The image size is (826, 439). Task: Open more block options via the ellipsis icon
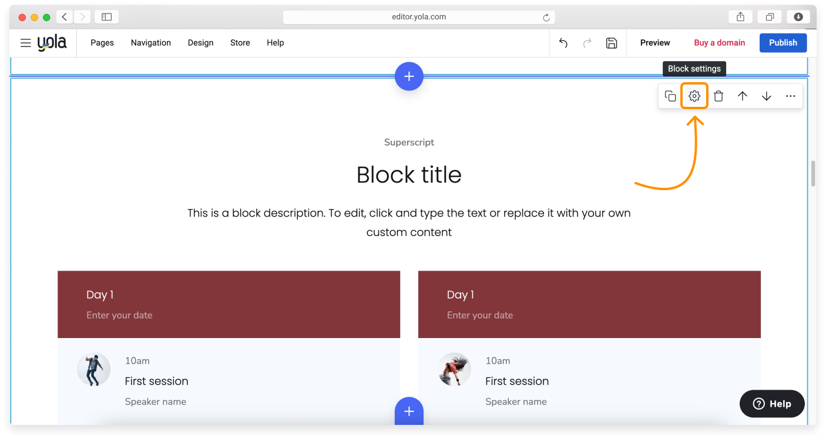(x=790, y=96)
